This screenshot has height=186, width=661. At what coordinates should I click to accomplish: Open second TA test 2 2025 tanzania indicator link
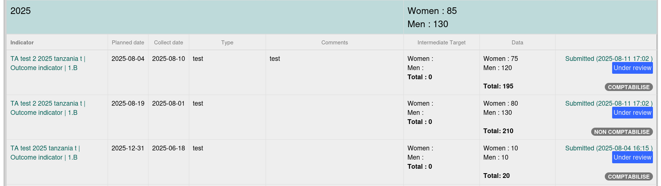click(x=48, y=108)
